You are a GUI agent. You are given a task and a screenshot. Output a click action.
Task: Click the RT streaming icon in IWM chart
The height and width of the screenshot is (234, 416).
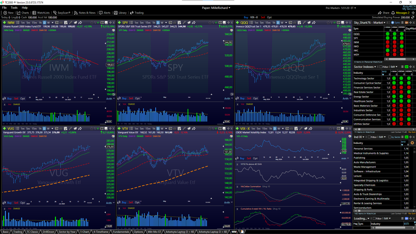(x=98, y=23)
